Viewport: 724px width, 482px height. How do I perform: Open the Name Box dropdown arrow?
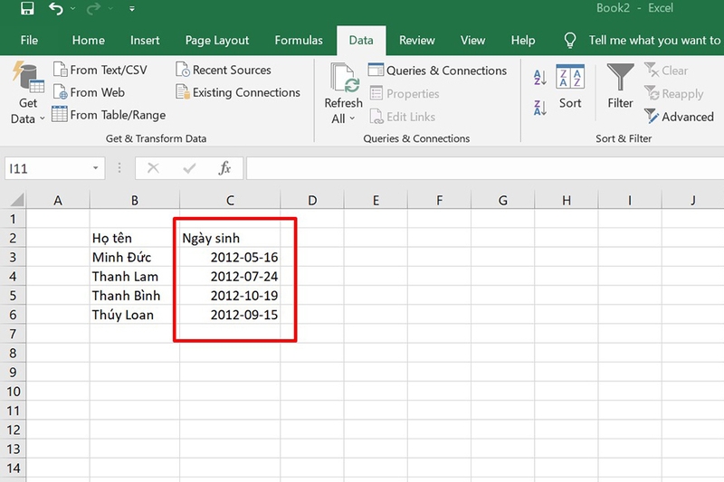96,168
